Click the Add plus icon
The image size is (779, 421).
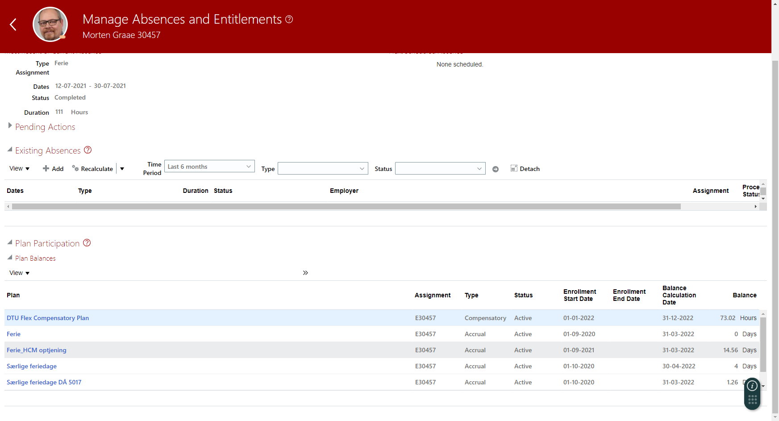[46, 168]
